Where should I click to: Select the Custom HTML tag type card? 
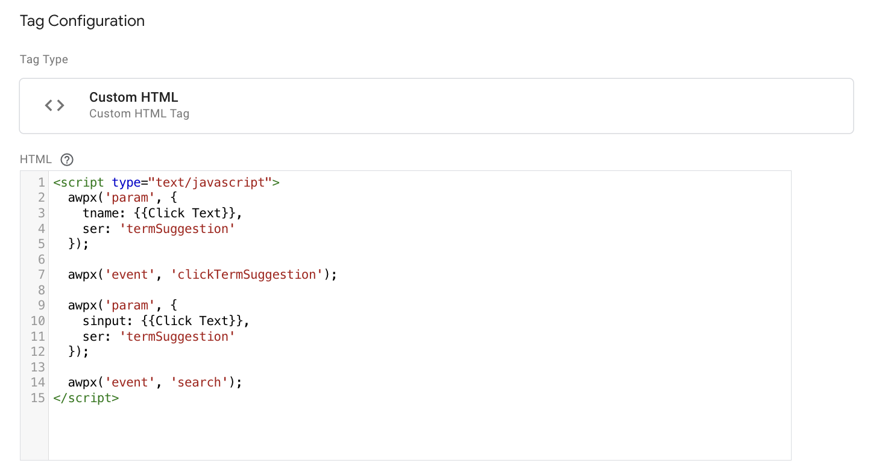(436, 105)
